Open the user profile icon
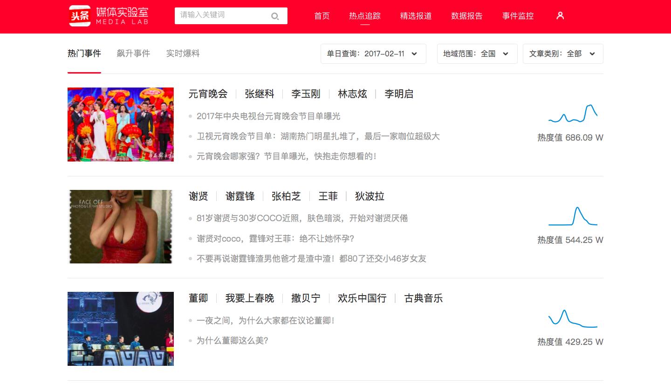 point(560,15)
